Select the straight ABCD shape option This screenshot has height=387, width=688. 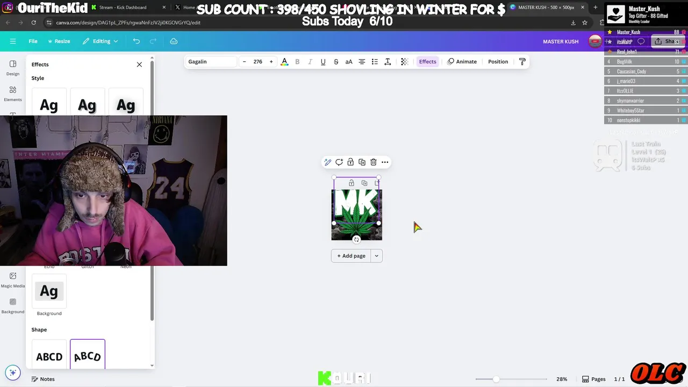point(49,356)
